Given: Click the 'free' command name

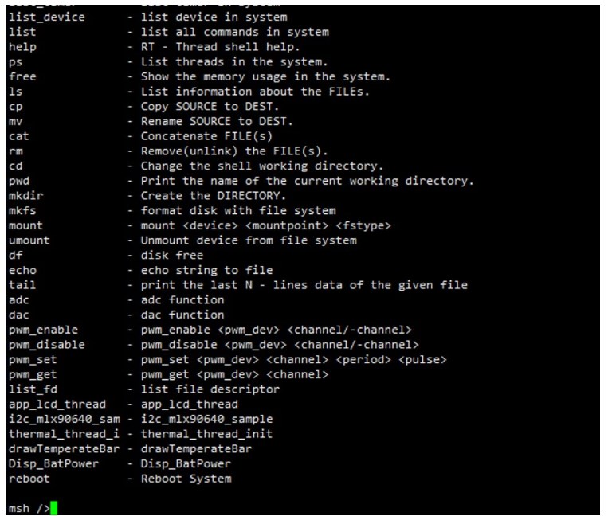Looking at the screenshot, I should click(22, 76).
